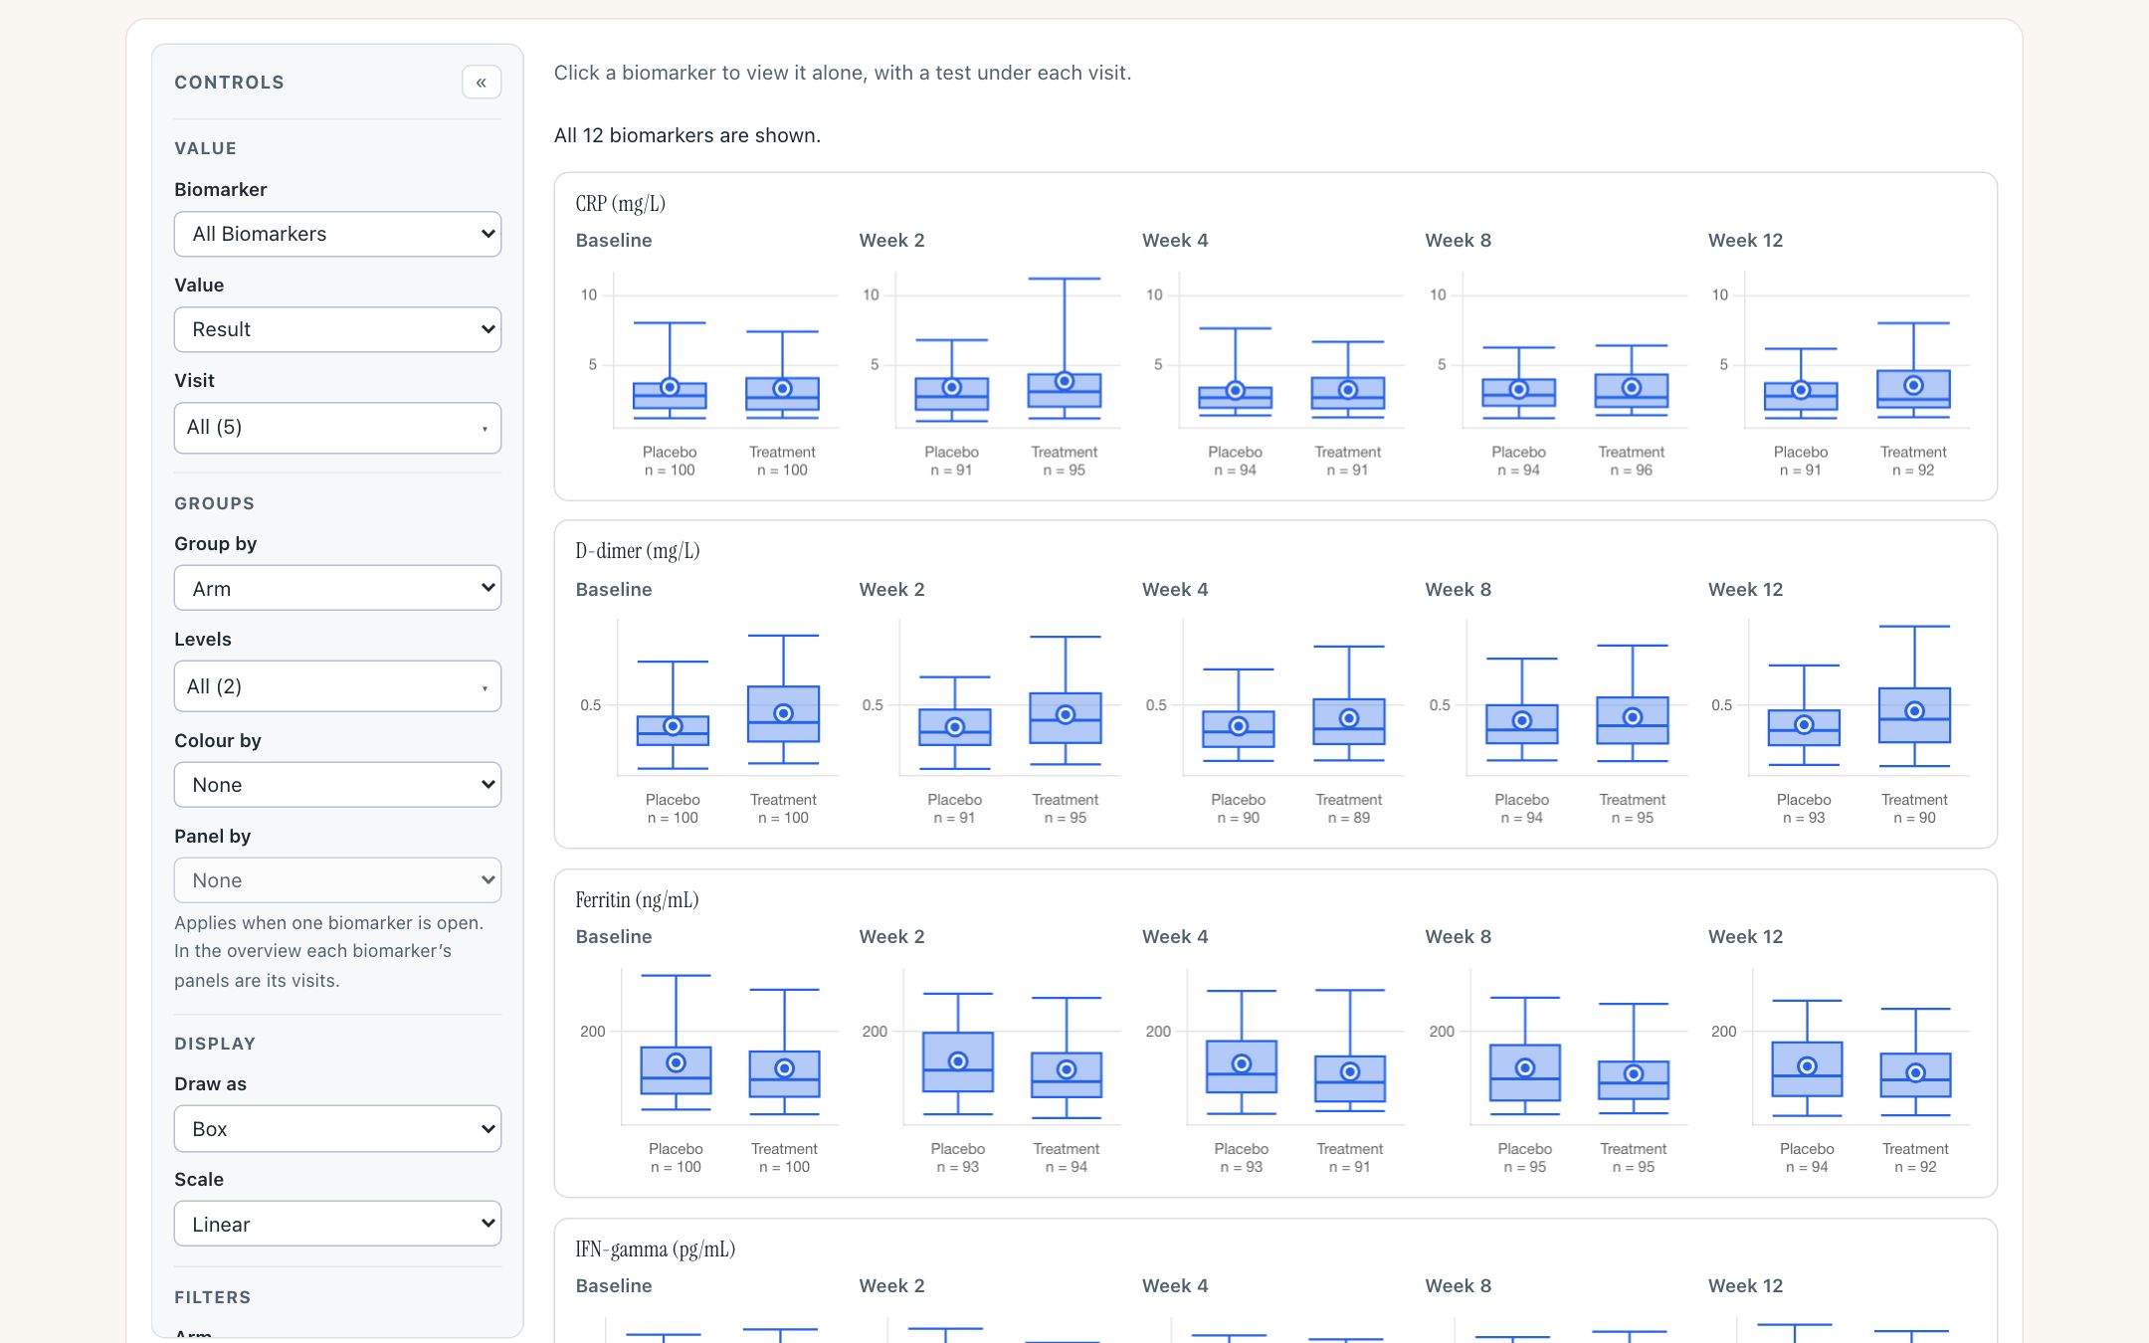The height and width of the screenshot is (1343, 2149).
Task: Open the Draw as dropdown set to Box
Action: point(337,1129)
